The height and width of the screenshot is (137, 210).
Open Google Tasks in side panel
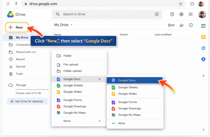click(x=203, y=48)
